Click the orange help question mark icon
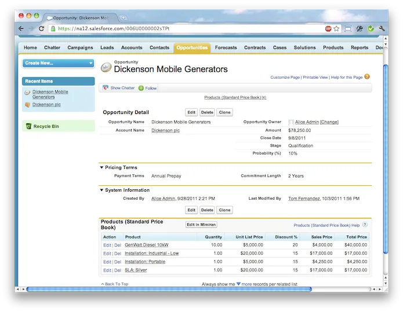Screen dimensions: 403x312 tap(367, 76)
